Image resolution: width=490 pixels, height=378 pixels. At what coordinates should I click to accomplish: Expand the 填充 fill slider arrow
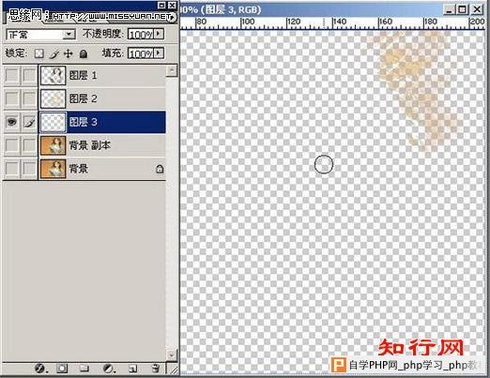tap(159, 53)
